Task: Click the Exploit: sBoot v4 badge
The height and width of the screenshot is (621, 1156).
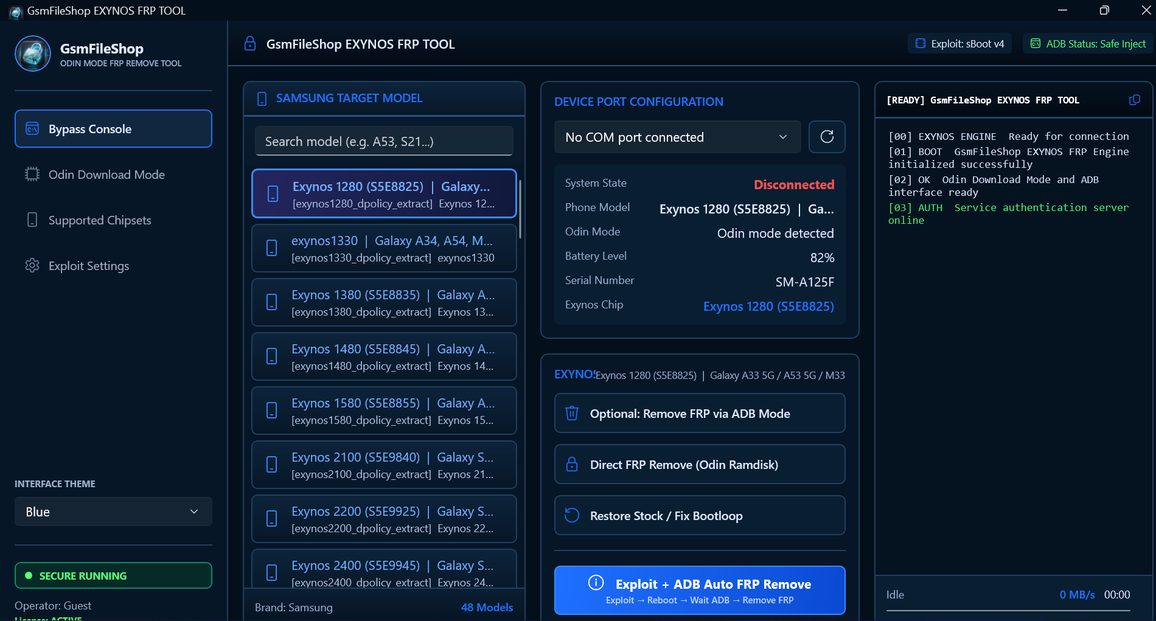Action: tap(959, 44)
